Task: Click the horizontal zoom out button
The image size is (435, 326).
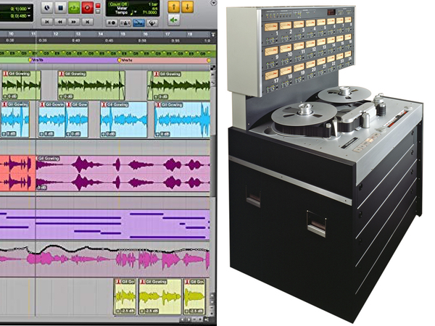Action: pos(194,319)
